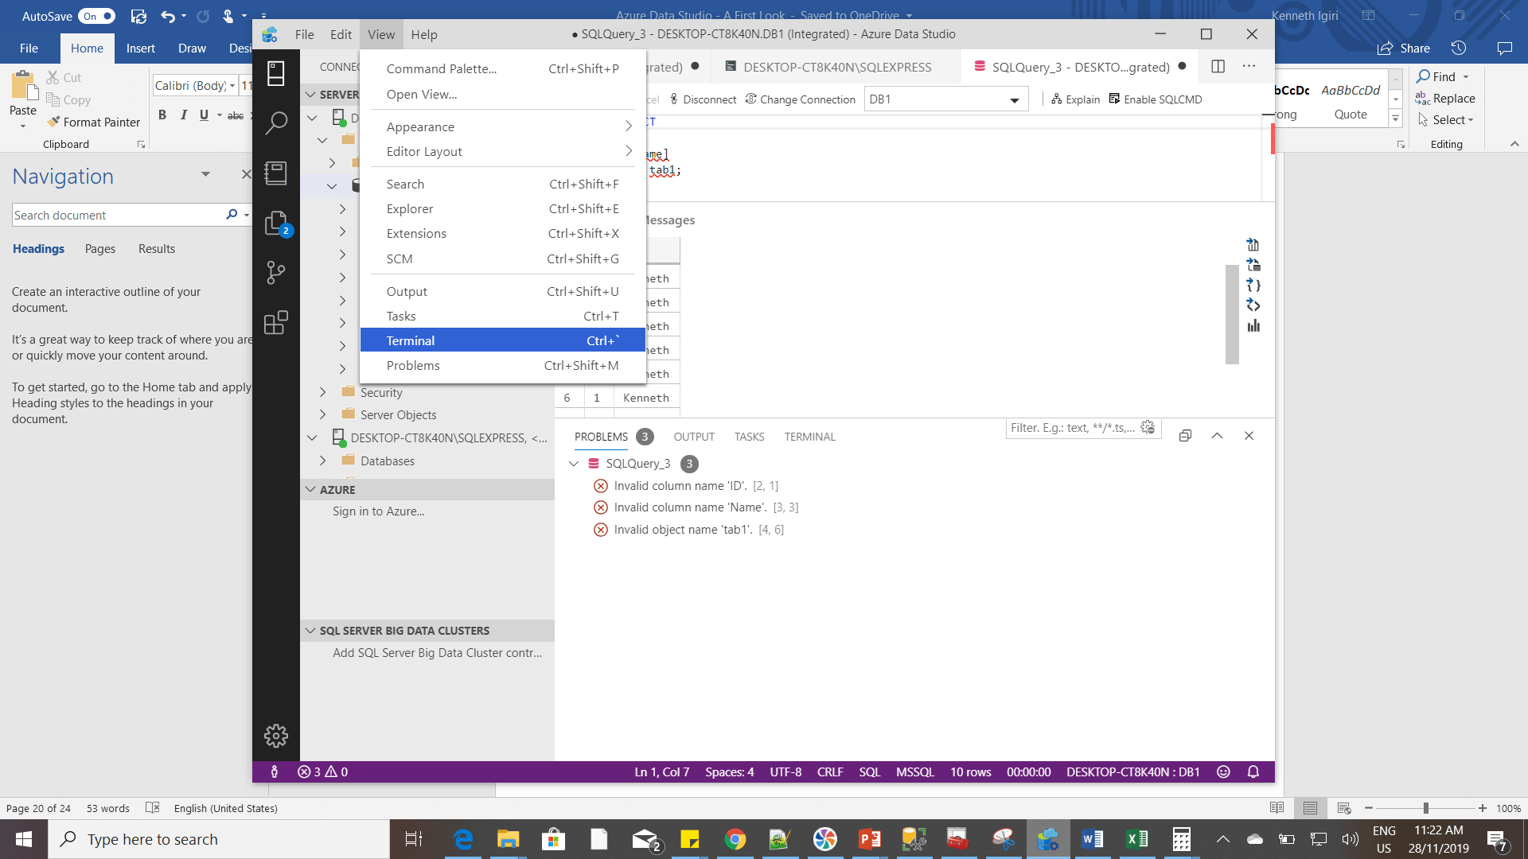
Task: Click the problems filter text field
Action: (x=1070, y=428)
